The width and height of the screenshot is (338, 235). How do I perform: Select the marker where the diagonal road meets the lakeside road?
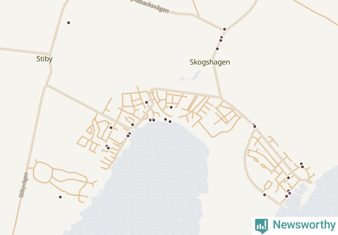(132, 124)
